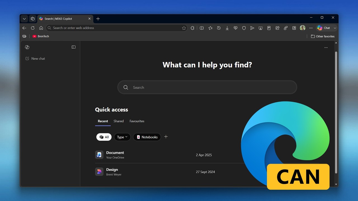Select the Recent tab
Screen dimensions: 358x201
pyautogui.click(x=103, y=121)
